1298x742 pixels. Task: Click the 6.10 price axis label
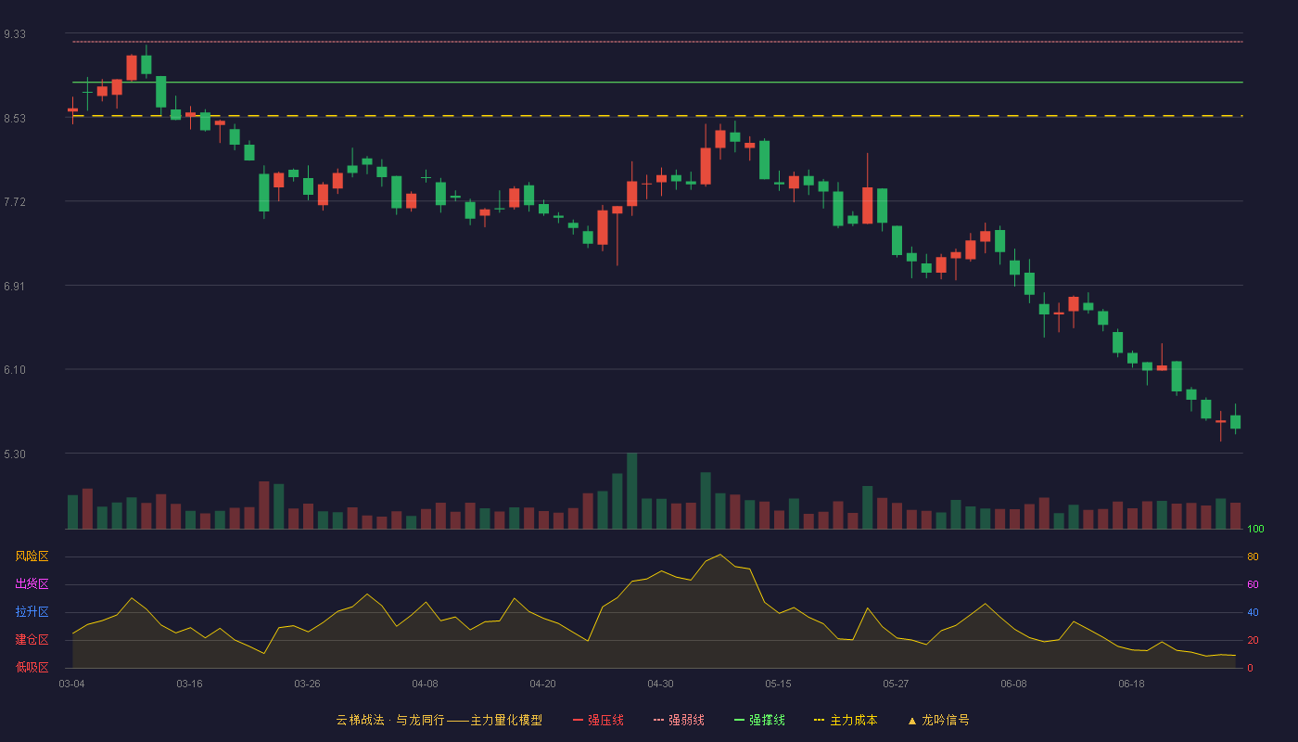[15, 370]
